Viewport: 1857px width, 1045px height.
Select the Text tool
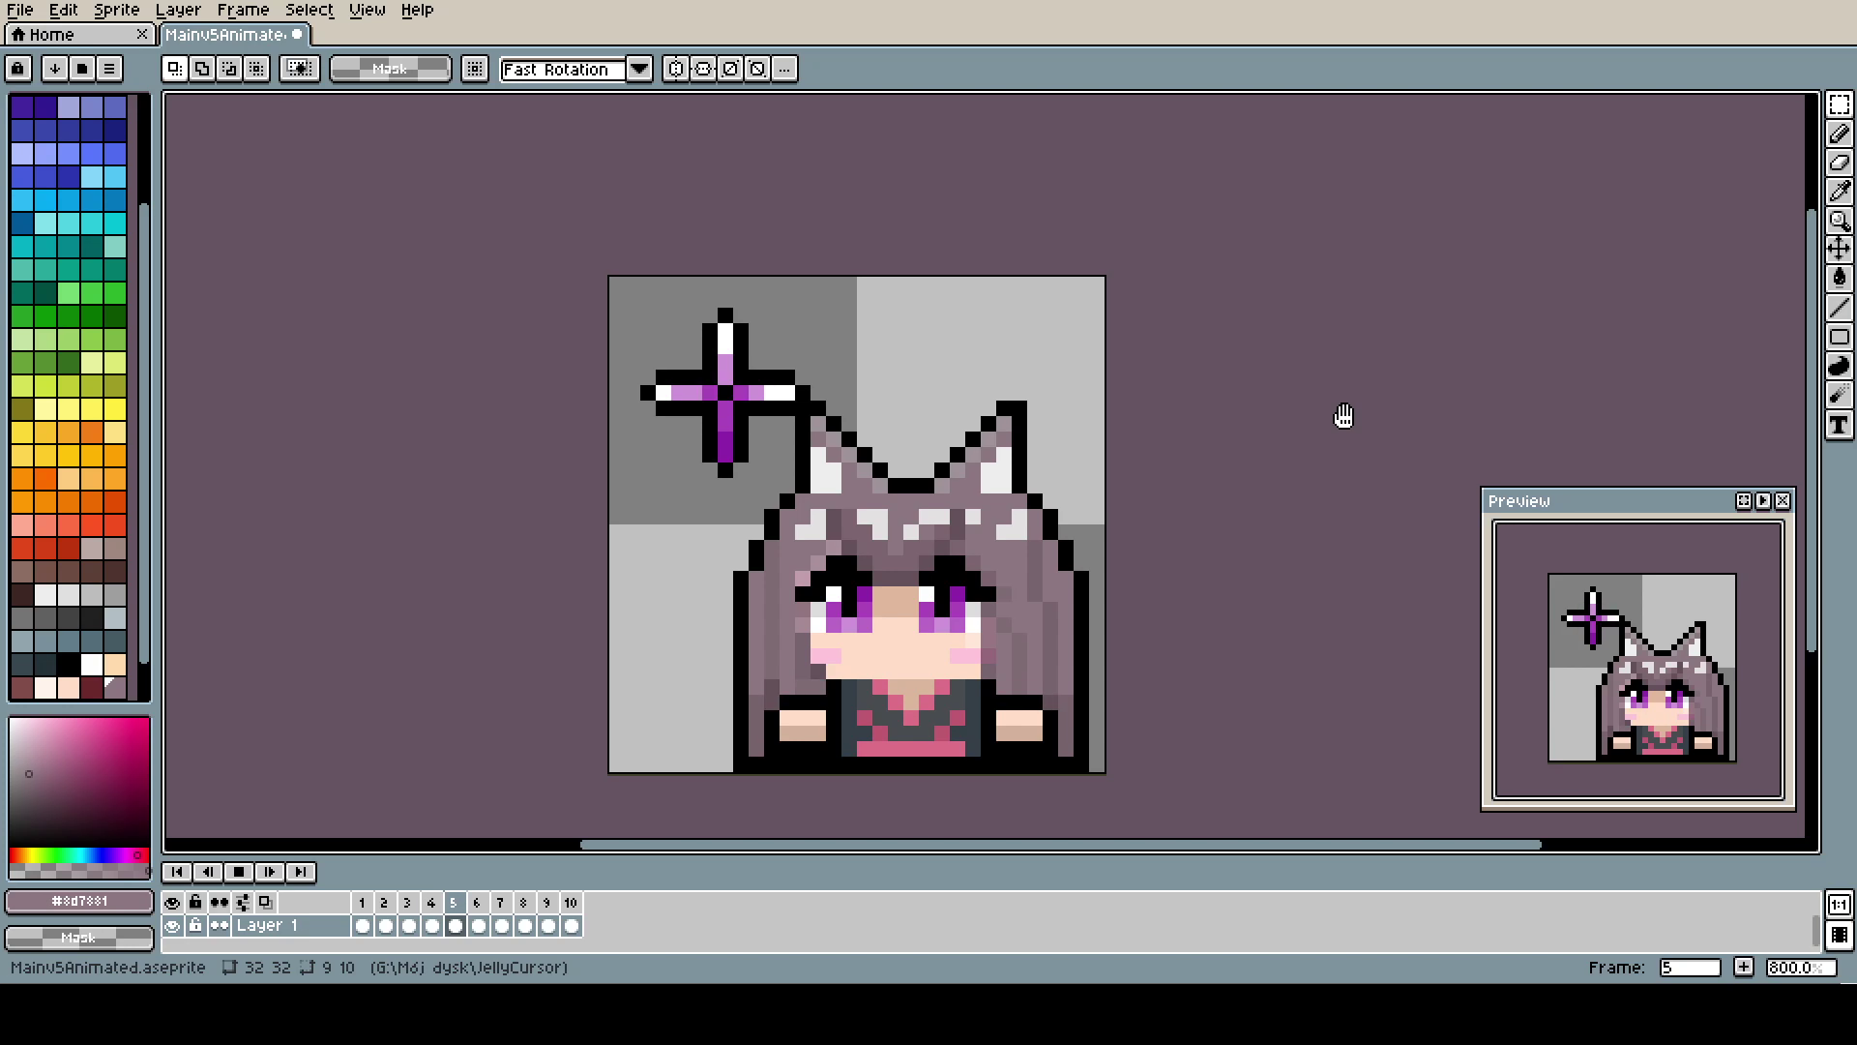(x=1839, y=426)
